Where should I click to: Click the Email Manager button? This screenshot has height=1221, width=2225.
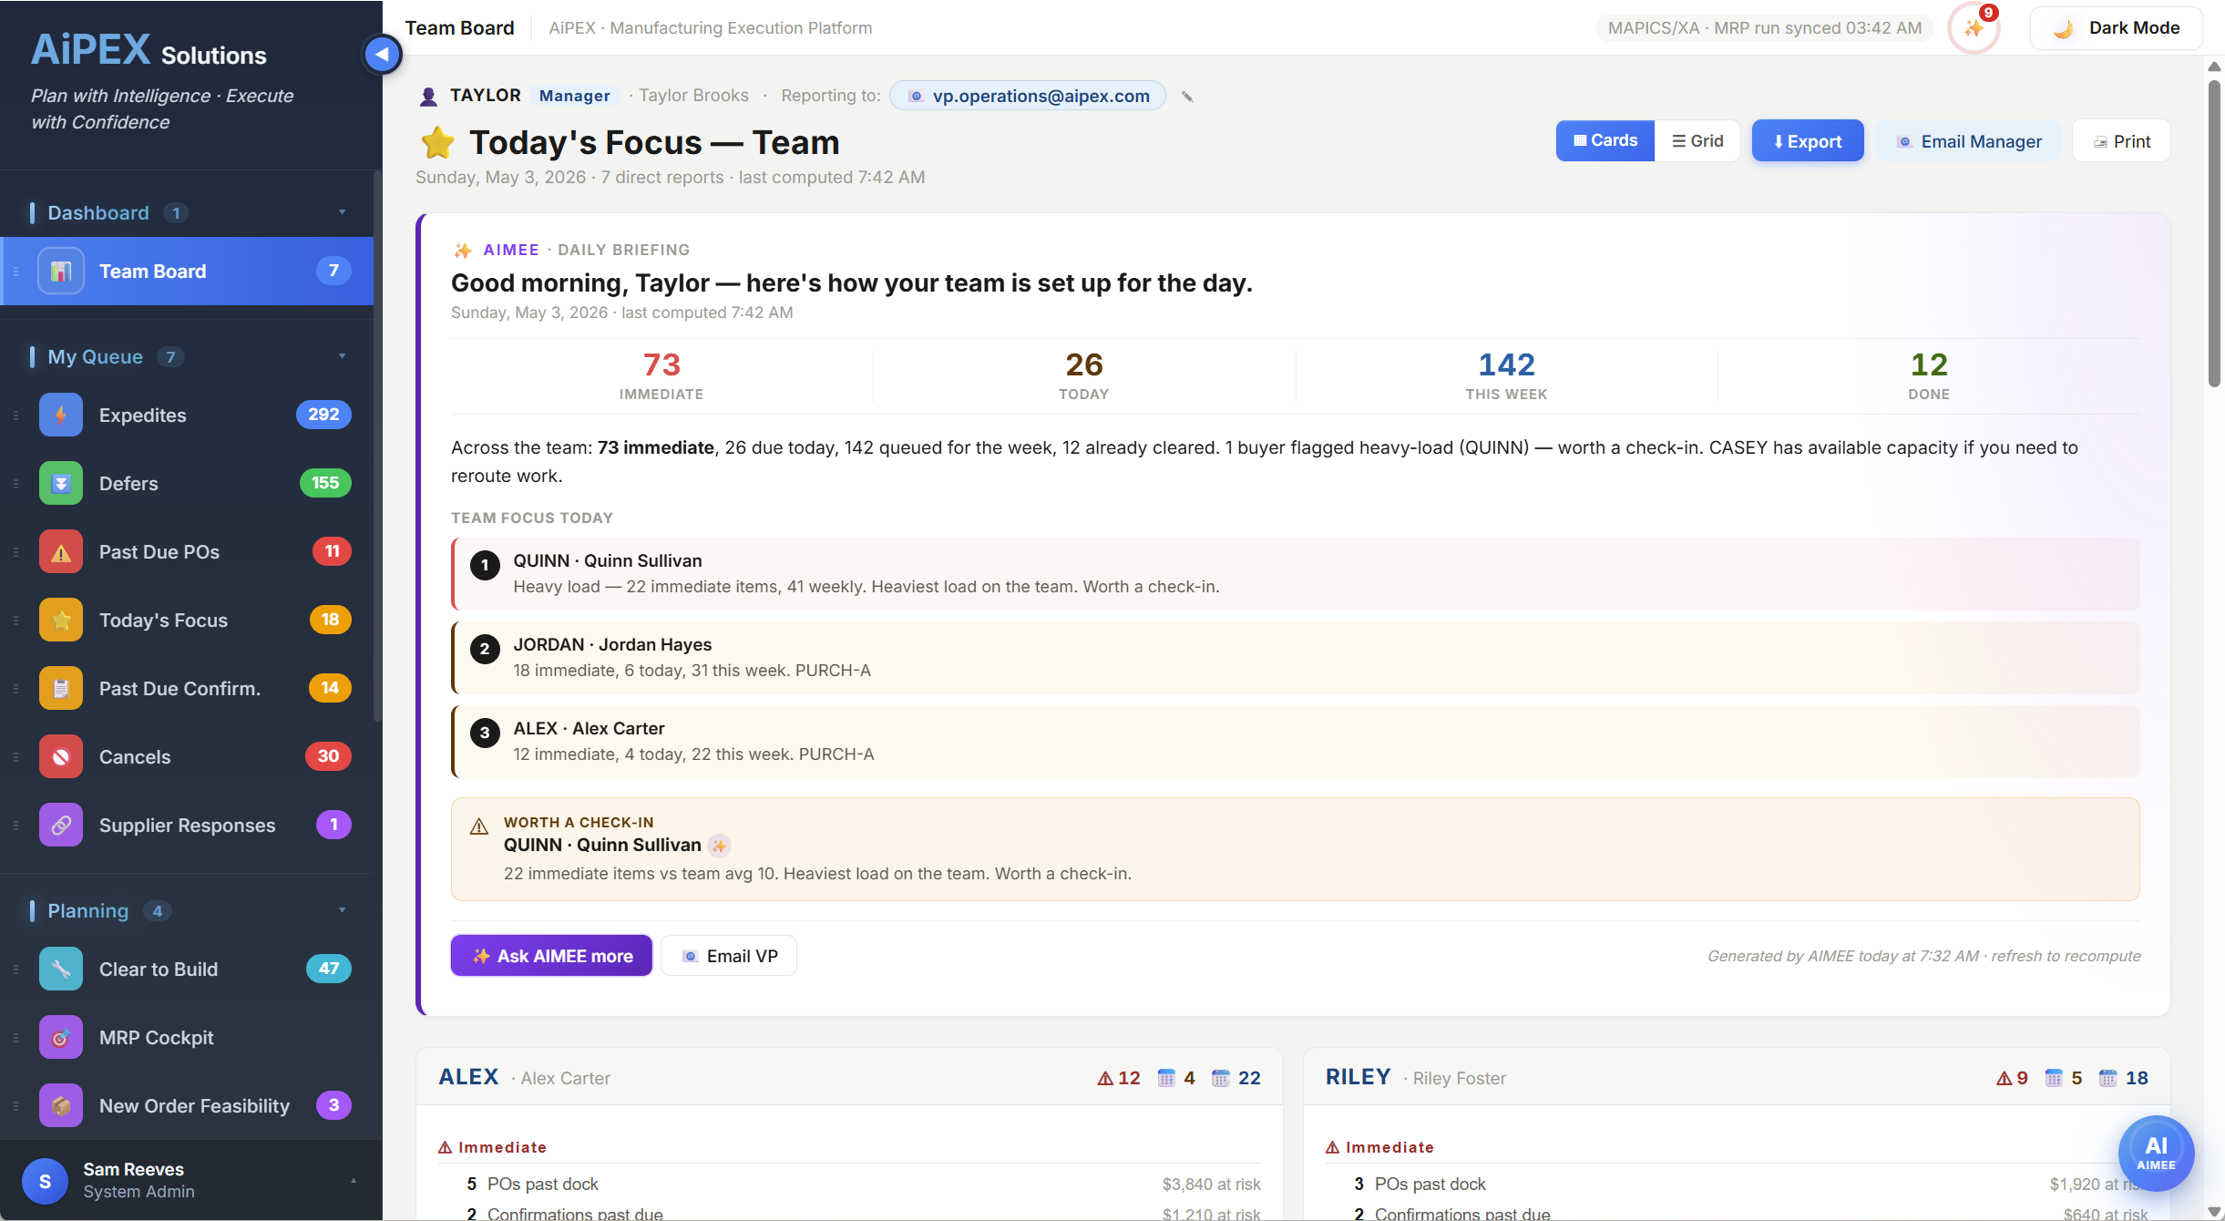coord(1968,141)
